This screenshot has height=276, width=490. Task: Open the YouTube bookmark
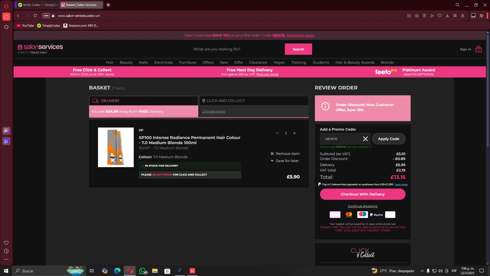coord(25,26)
